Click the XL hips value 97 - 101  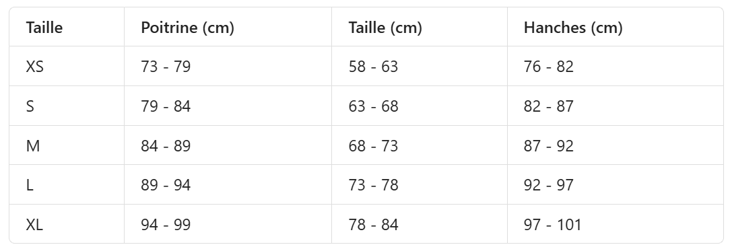(553, 224)
